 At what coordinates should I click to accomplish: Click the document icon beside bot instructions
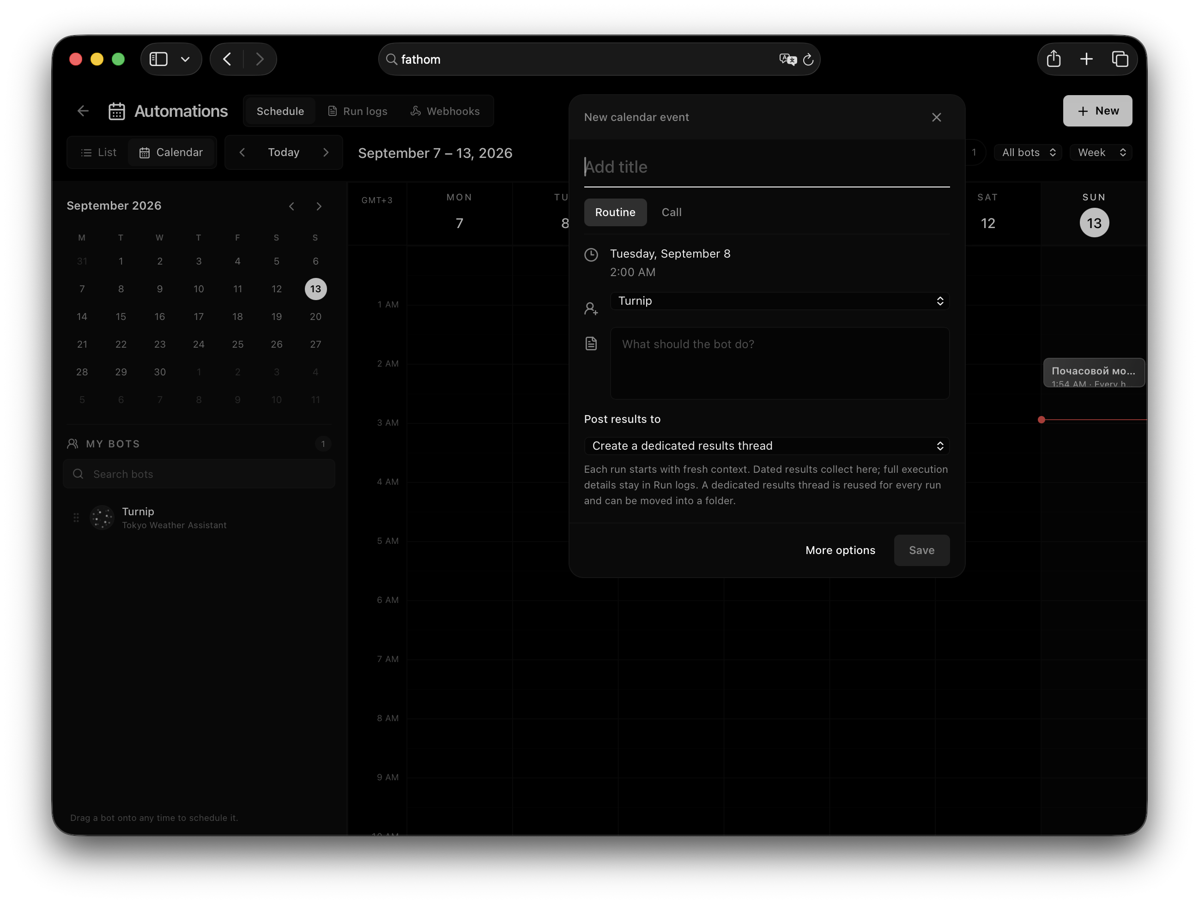coord(591,344)
